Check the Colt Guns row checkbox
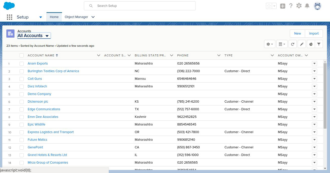 [22, 79]
